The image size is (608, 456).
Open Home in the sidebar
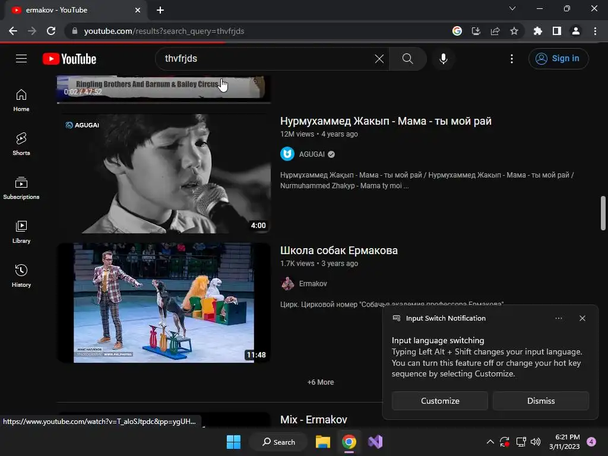point(21,100)
